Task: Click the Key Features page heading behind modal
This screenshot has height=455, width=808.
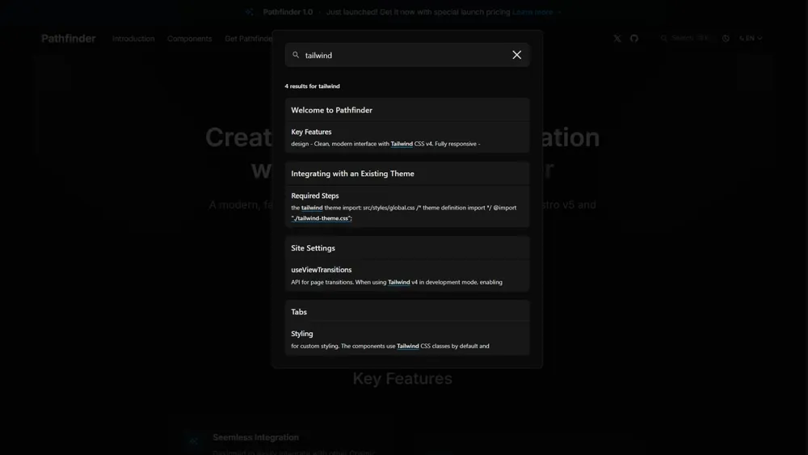Action: tap(402, 379)
